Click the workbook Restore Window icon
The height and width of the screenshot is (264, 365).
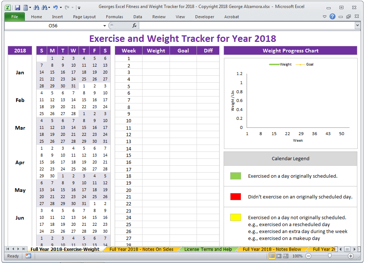[x=349, y=16]
